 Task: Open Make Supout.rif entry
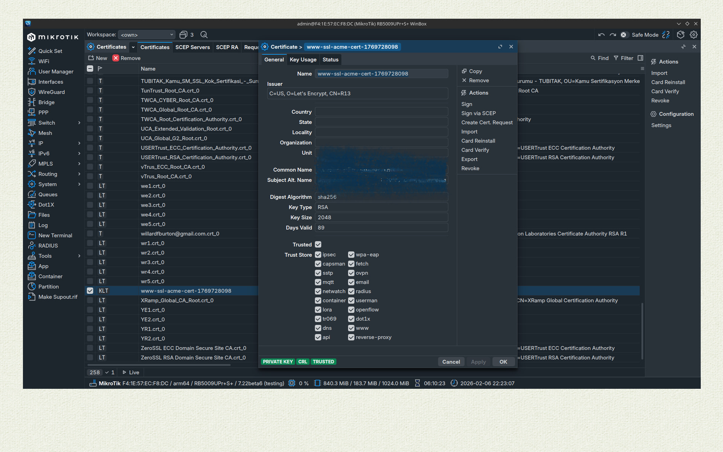[58, 297]
